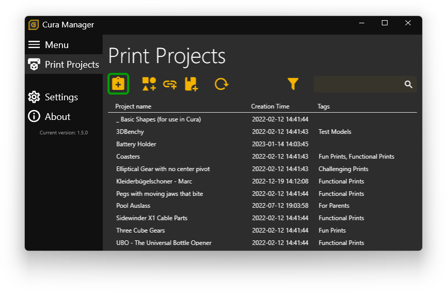Open the About page

tap(64, 116)
